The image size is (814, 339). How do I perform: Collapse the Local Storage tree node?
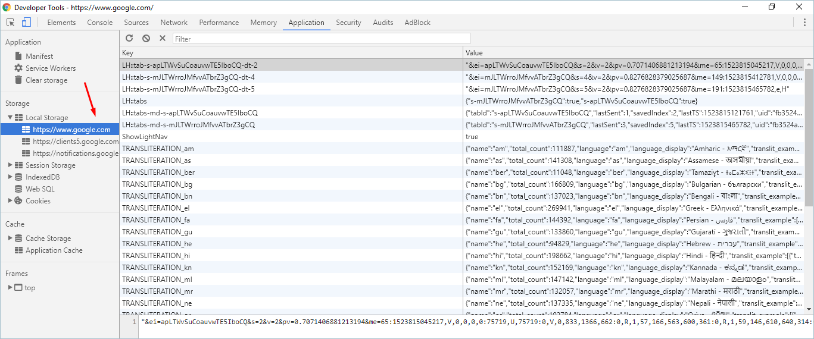(10, 118)
